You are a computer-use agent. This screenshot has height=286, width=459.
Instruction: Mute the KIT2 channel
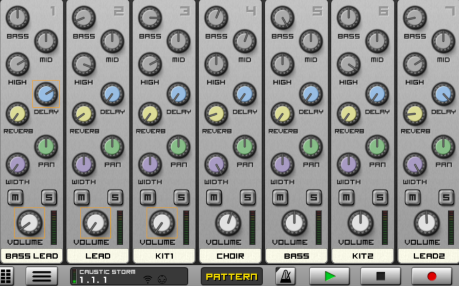tap(347, 197)
